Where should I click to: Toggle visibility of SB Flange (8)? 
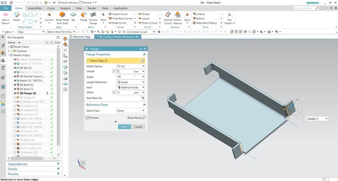15,93
